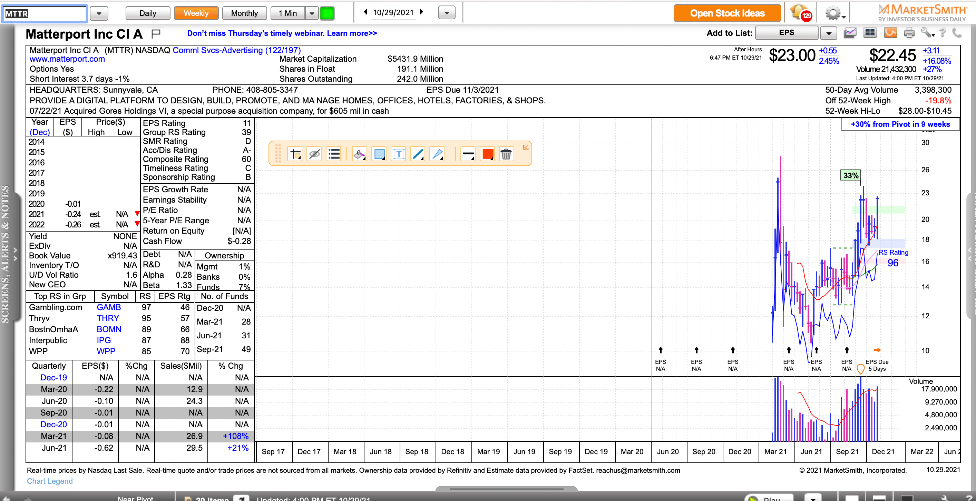The image size is (976, 501).
Task: Click the flag icon beside Matterport name
Action: coord(156,34)
